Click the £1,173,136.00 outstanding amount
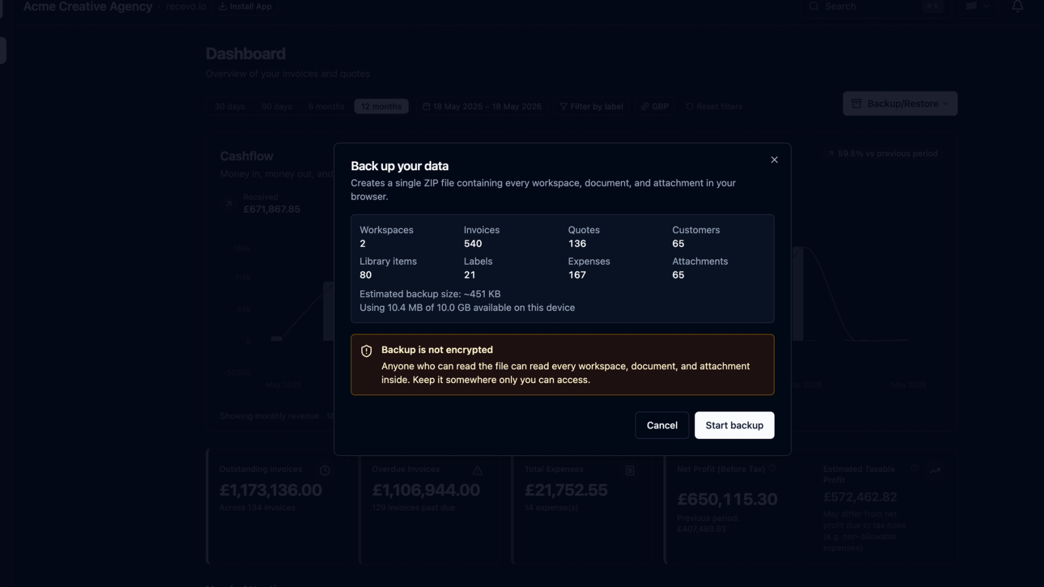 [271, 490]
